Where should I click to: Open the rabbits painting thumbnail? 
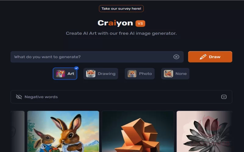(63, 131)
